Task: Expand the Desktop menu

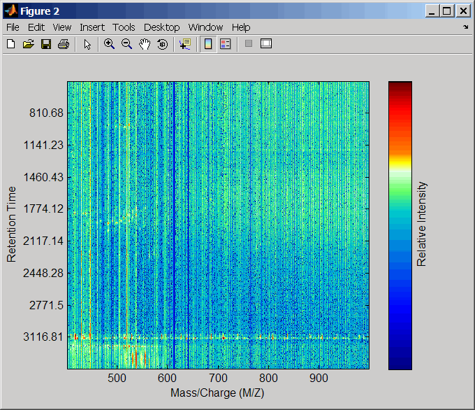Action: pyautogui.click(x=161, y=27)
